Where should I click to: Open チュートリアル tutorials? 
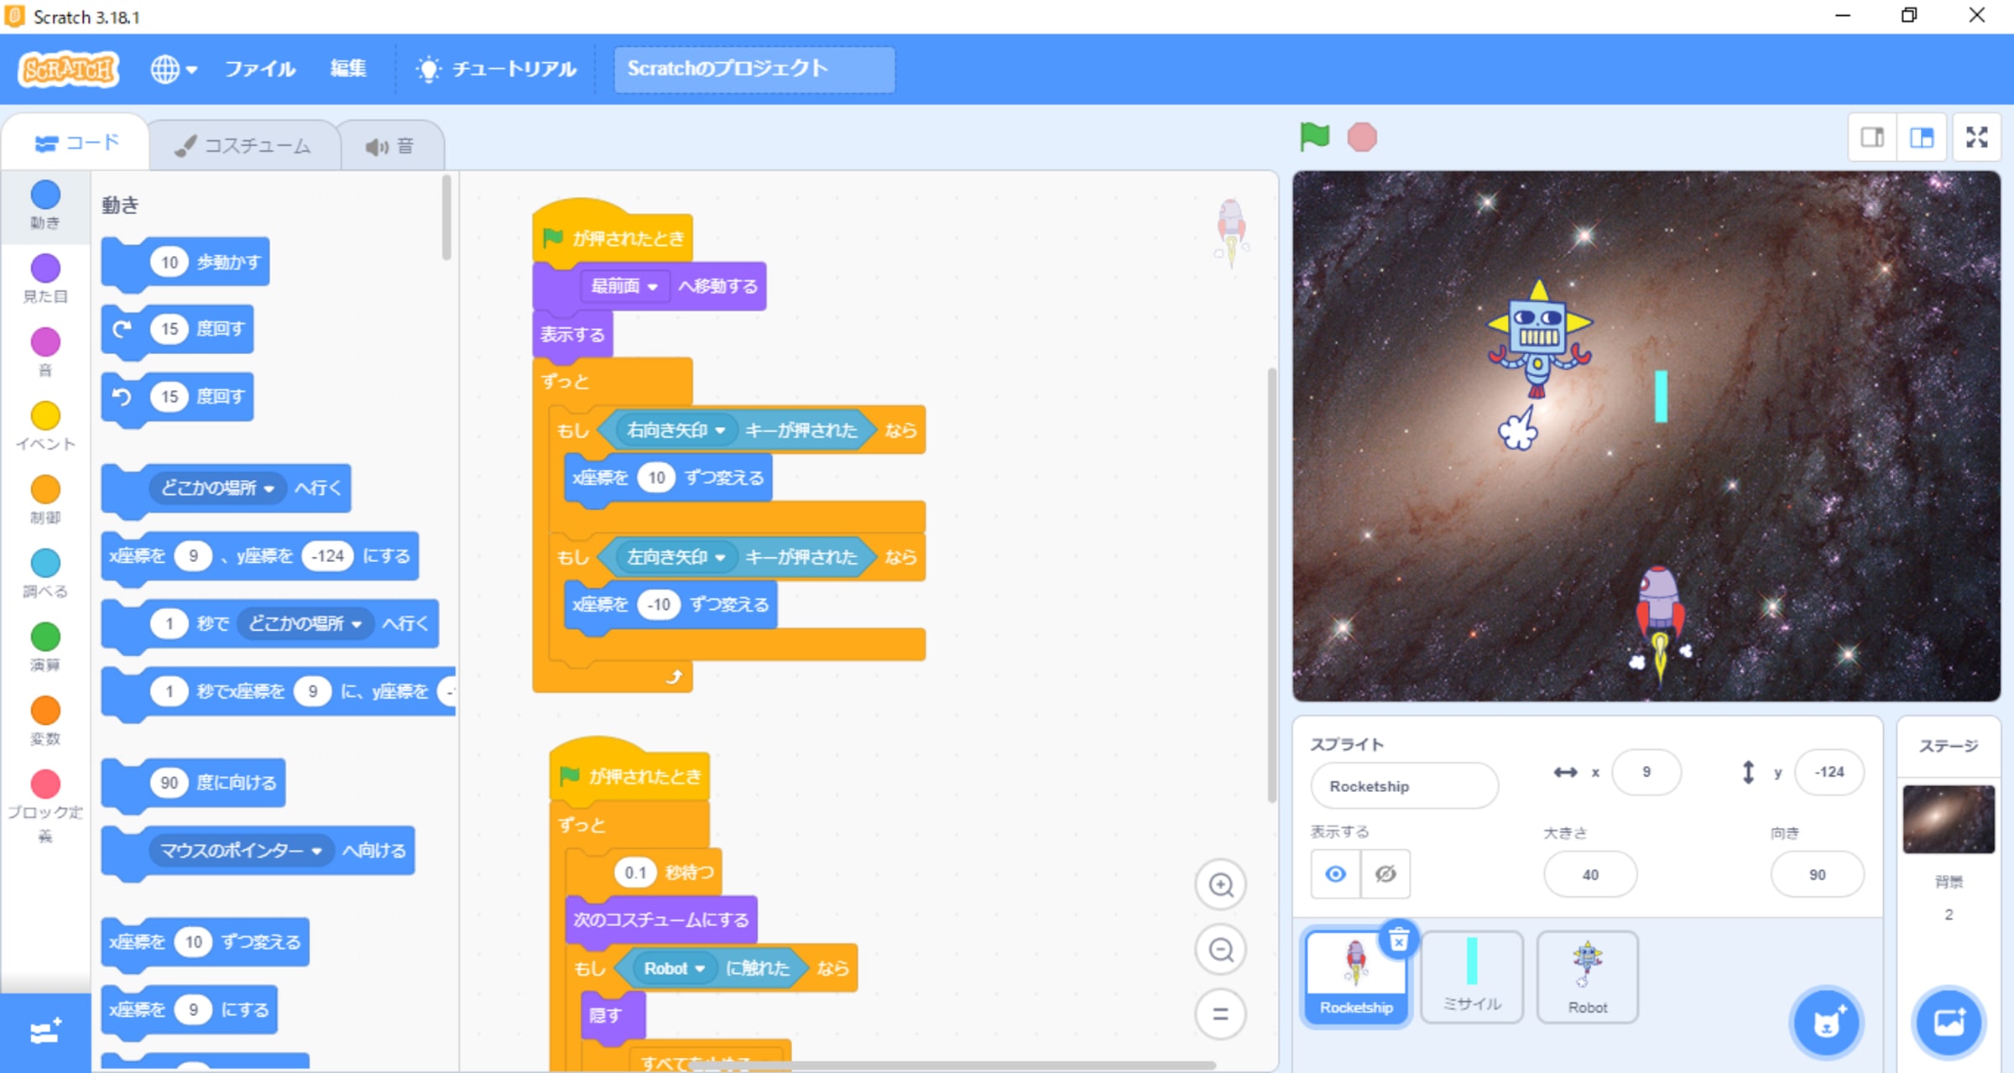pyautogui.click(x=497, y=69)
